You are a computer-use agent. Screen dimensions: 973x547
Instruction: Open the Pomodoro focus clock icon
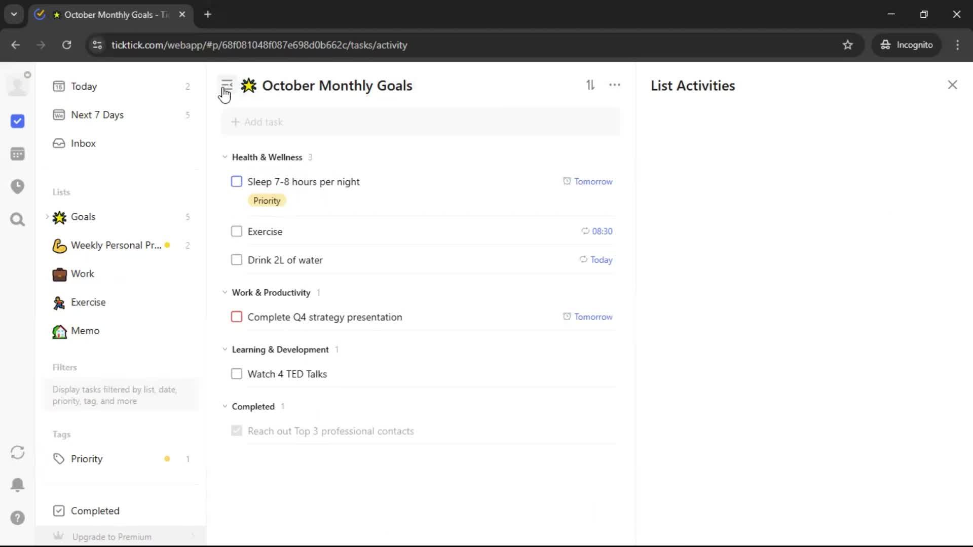(17, 186)
